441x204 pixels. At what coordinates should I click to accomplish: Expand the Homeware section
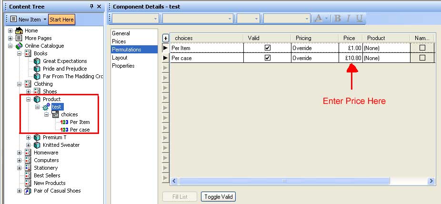point(19,153)
